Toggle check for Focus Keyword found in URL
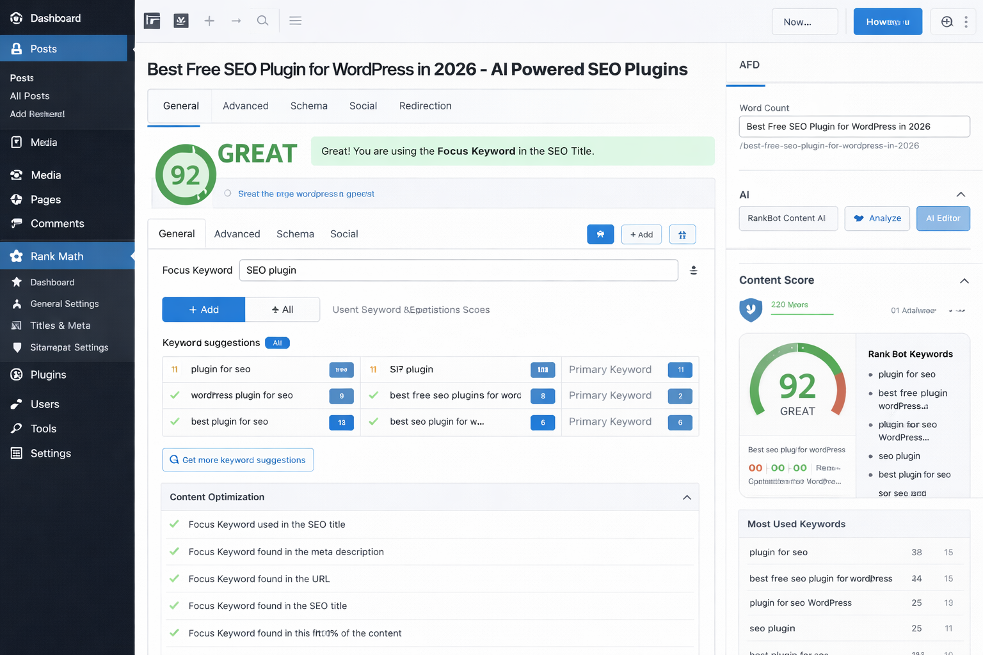 [174, 578]
